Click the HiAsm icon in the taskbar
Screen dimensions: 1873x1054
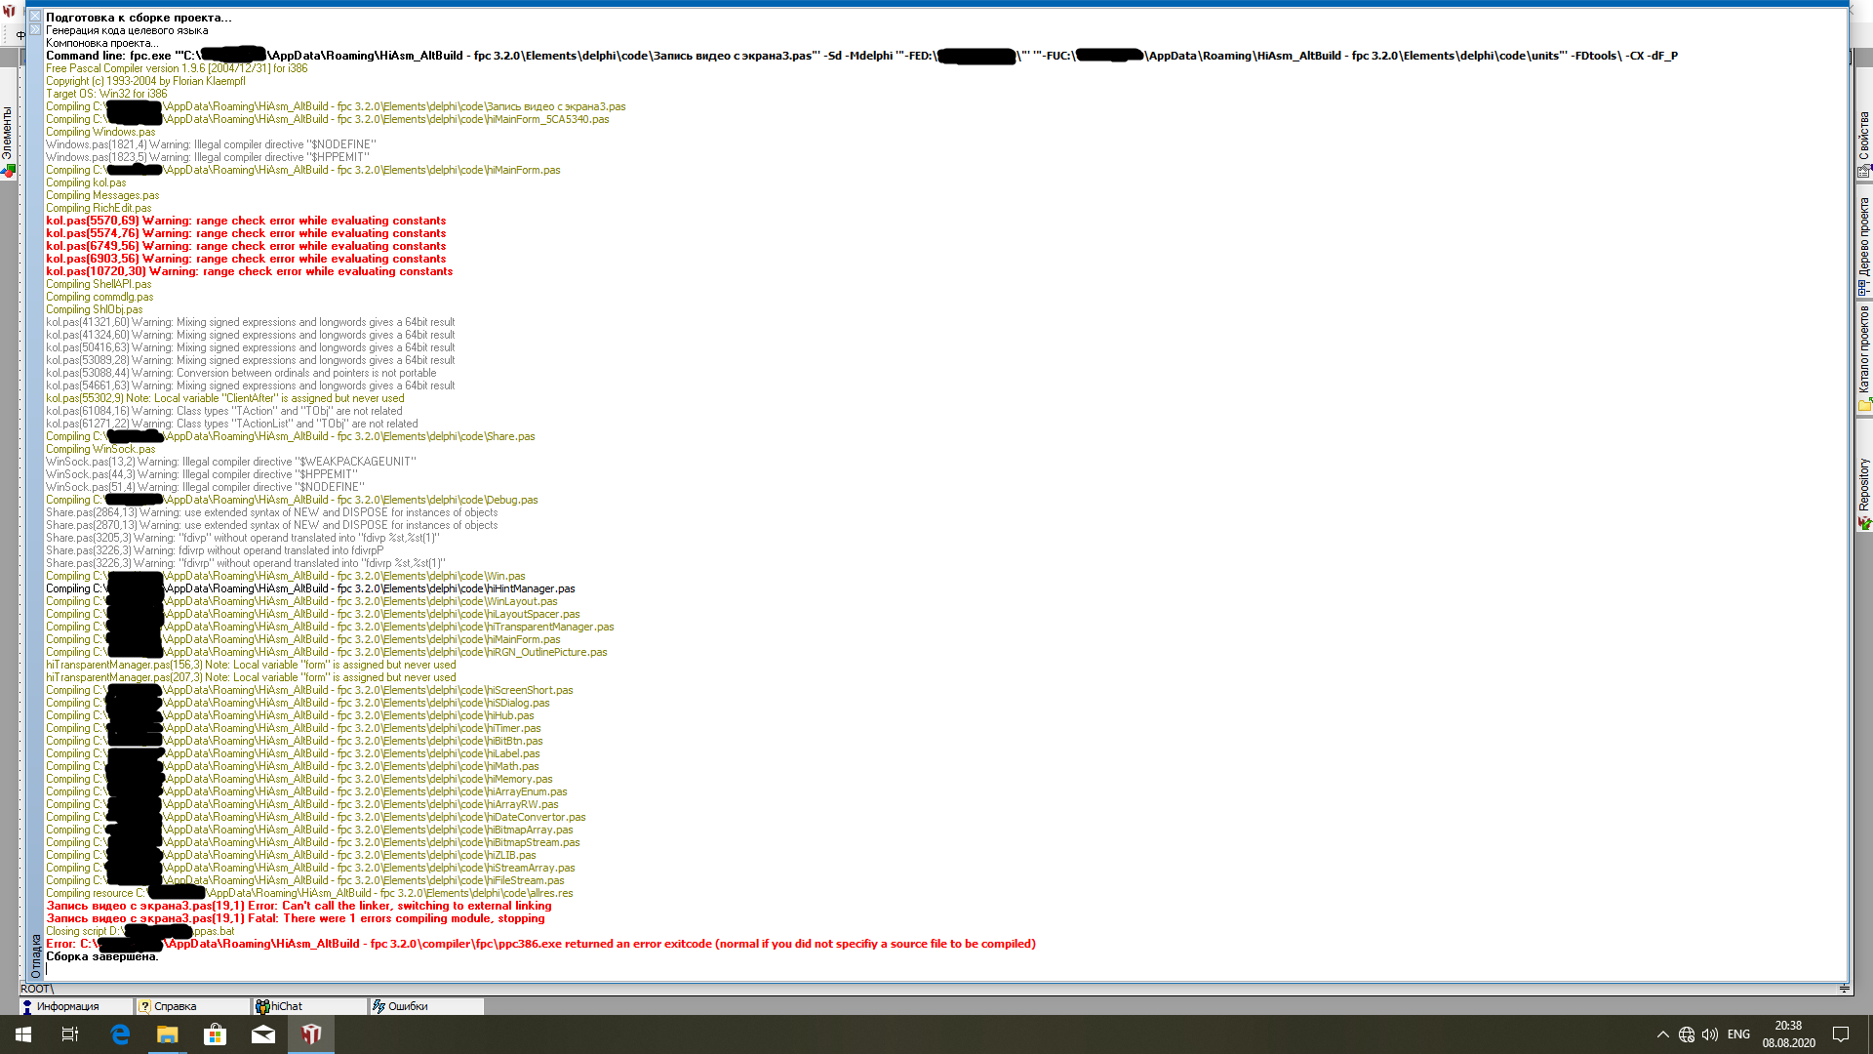311,1034
